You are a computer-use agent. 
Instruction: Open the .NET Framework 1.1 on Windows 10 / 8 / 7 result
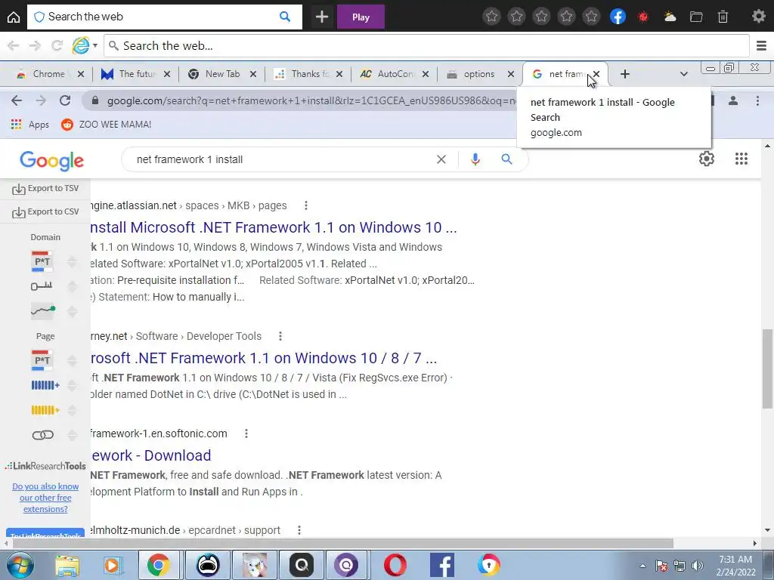coord(264,358)
